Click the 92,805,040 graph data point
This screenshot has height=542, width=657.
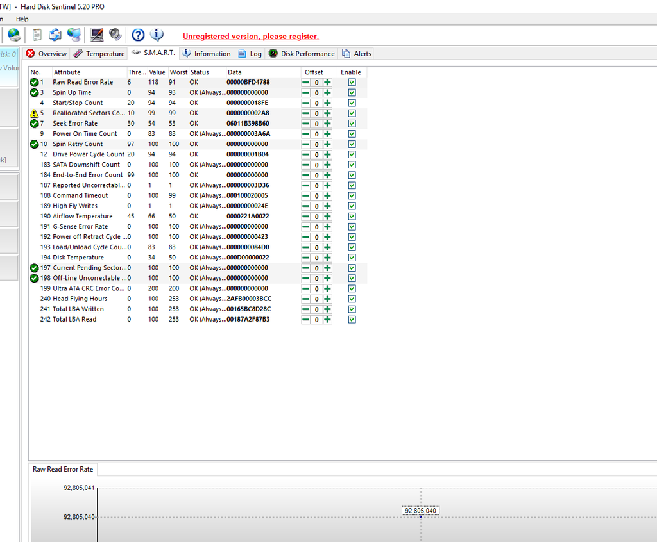click(421, 517)
